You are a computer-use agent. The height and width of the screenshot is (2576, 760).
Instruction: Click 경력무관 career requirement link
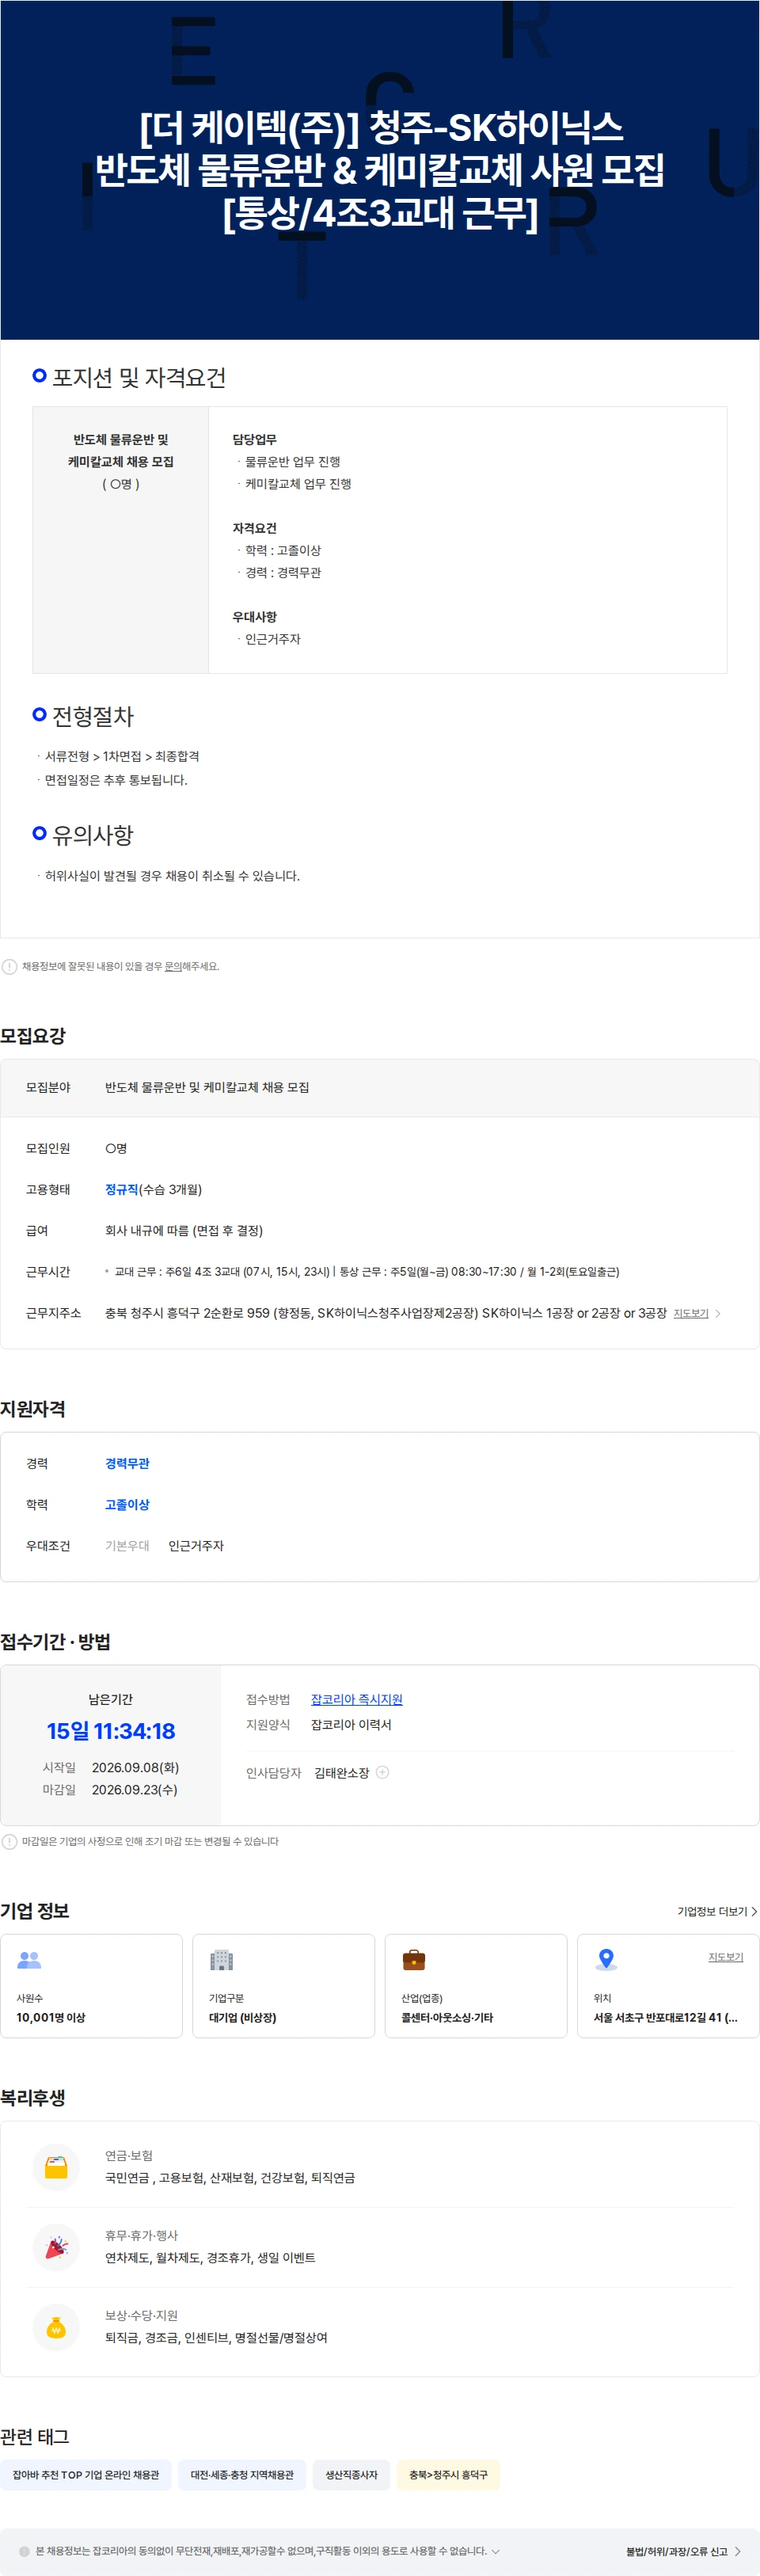(x=127, y=1463)
